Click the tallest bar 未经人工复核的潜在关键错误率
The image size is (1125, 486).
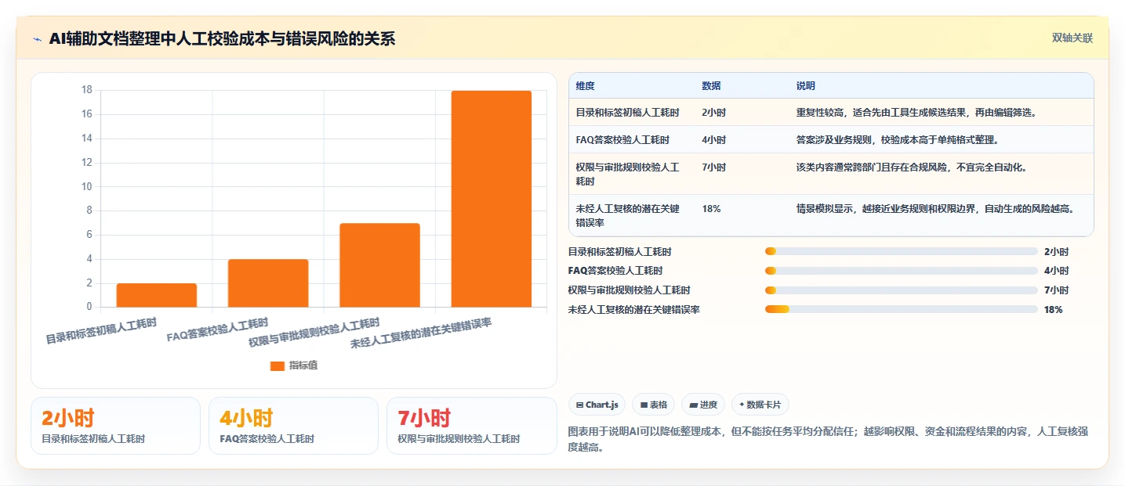492,199
